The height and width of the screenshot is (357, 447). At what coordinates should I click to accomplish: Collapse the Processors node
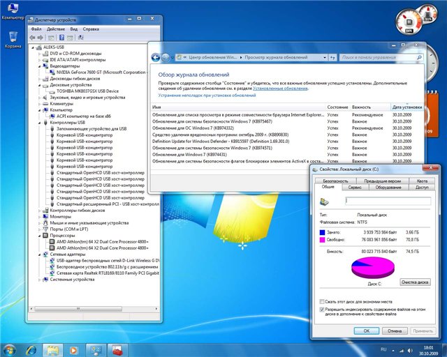click(x=39, y=236)
